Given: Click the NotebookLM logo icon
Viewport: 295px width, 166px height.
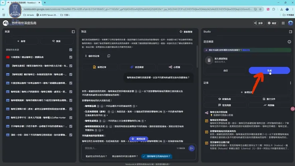Looking at the screenshot, I should (x=6, y=23).
